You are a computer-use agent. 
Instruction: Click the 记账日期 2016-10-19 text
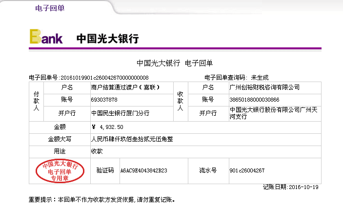coord(290,187)
